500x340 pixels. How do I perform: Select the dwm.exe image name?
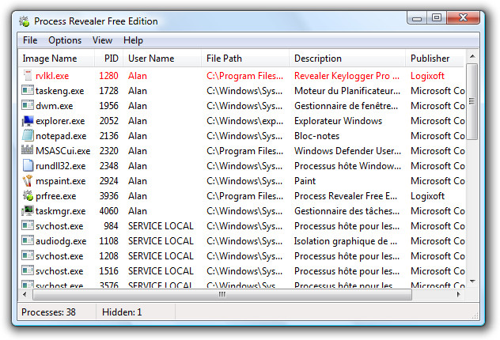(55, 106)
